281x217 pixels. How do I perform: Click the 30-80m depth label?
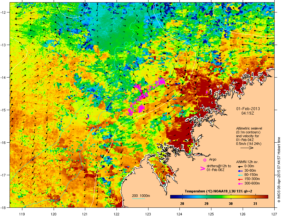[x=250, y=171]
